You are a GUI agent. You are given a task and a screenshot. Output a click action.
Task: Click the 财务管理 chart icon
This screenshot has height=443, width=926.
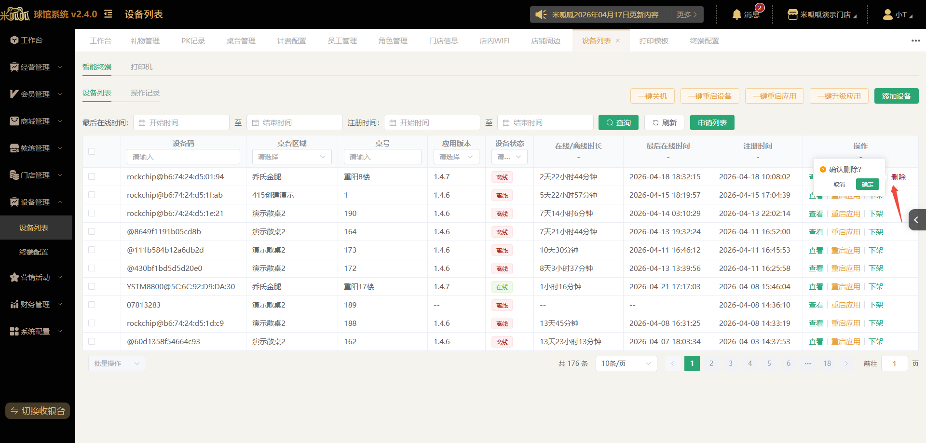(14, 304)
